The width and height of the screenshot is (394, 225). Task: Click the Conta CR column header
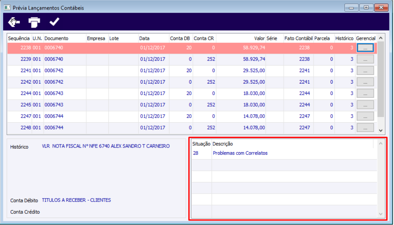[205, 38]
